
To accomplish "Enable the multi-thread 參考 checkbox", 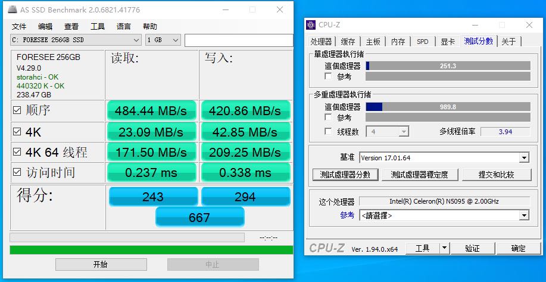I will (x=328, y=118).
